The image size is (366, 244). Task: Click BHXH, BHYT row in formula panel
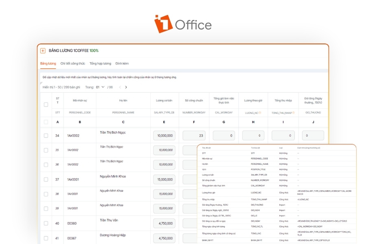click(x=276, y=240)
